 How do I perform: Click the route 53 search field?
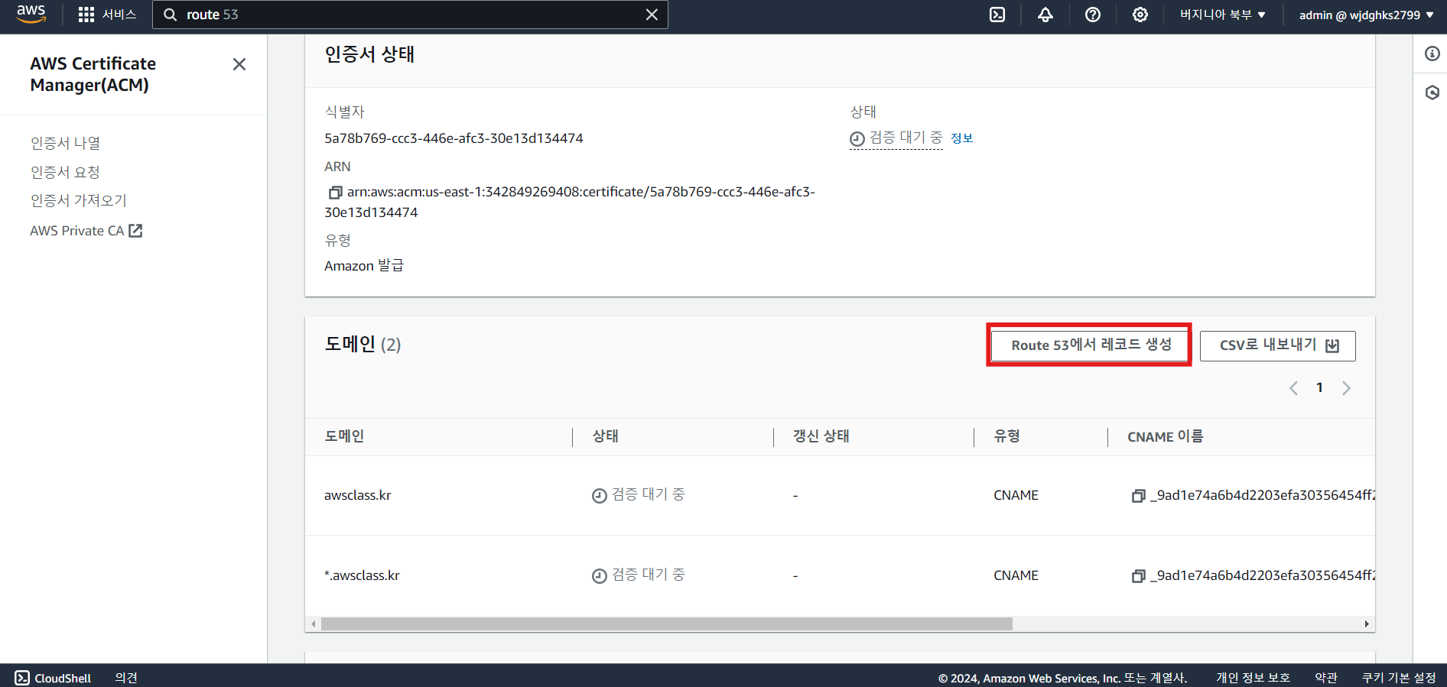coord(410,15)
